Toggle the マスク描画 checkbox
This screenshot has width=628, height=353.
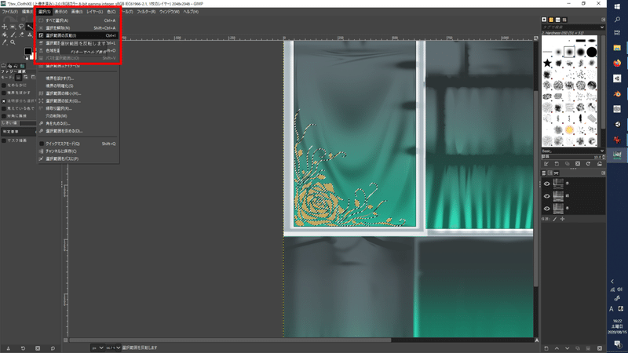(4, 140)
